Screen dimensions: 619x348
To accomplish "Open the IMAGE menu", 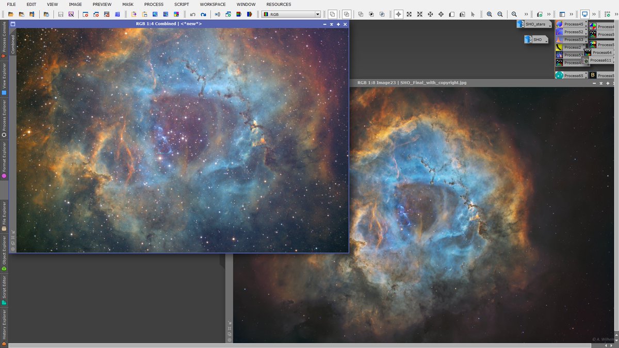I will [x=75, y=4].
